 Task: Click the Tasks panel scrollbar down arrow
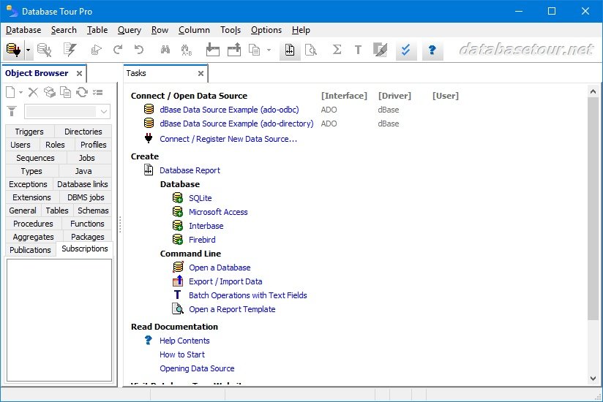click(x=593, y=378)
